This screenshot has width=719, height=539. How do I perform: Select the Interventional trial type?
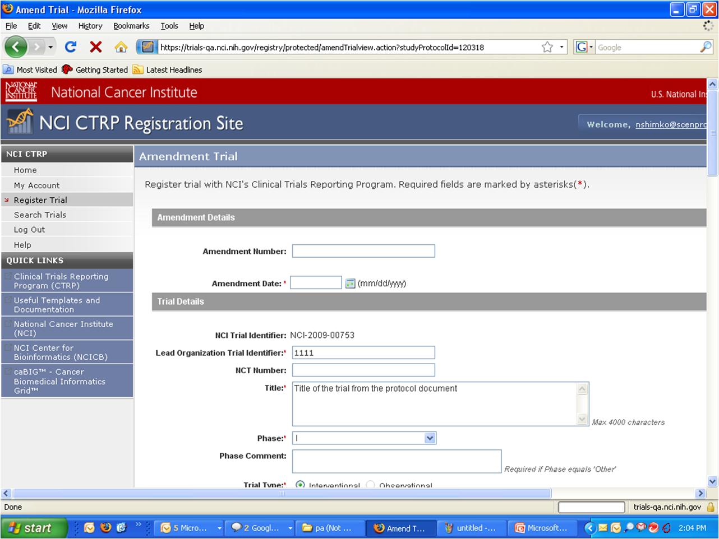[300, 485]
